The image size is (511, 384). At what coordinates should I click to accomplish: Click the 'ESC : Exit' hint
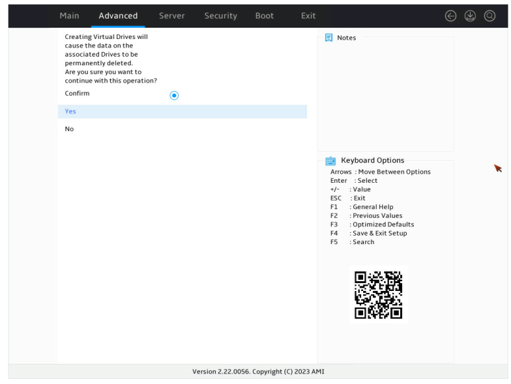point(348,198)
